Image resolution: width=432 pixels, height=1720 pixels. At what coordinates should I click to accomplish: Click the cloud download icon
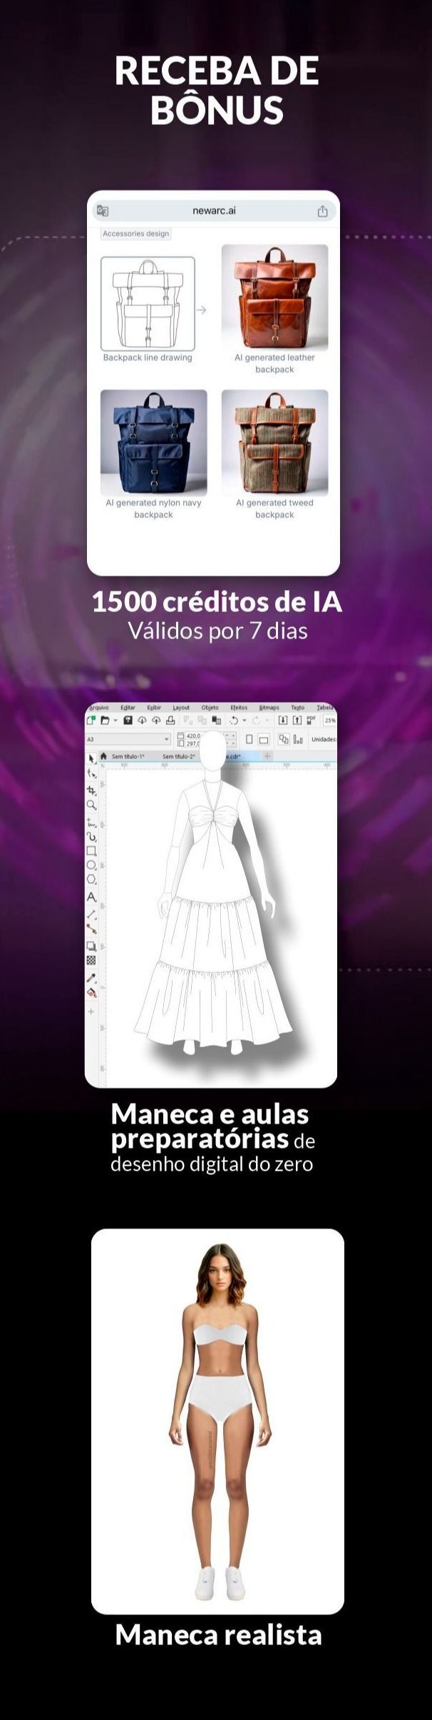click(x=142, y=721)
